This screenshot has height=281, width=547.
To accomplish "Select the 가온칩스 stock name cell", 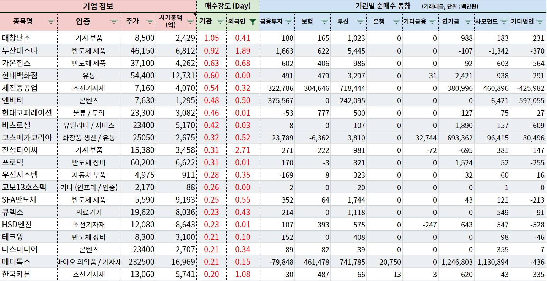I will tap(28, 63).
